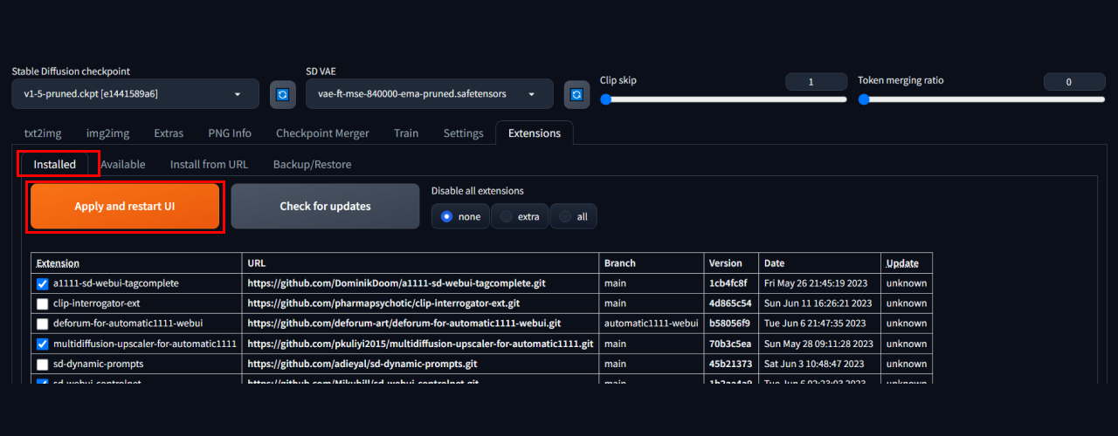Select 'all' under Disable all extensions
This screenshot has width=1118, height=436.
(565, 216)
